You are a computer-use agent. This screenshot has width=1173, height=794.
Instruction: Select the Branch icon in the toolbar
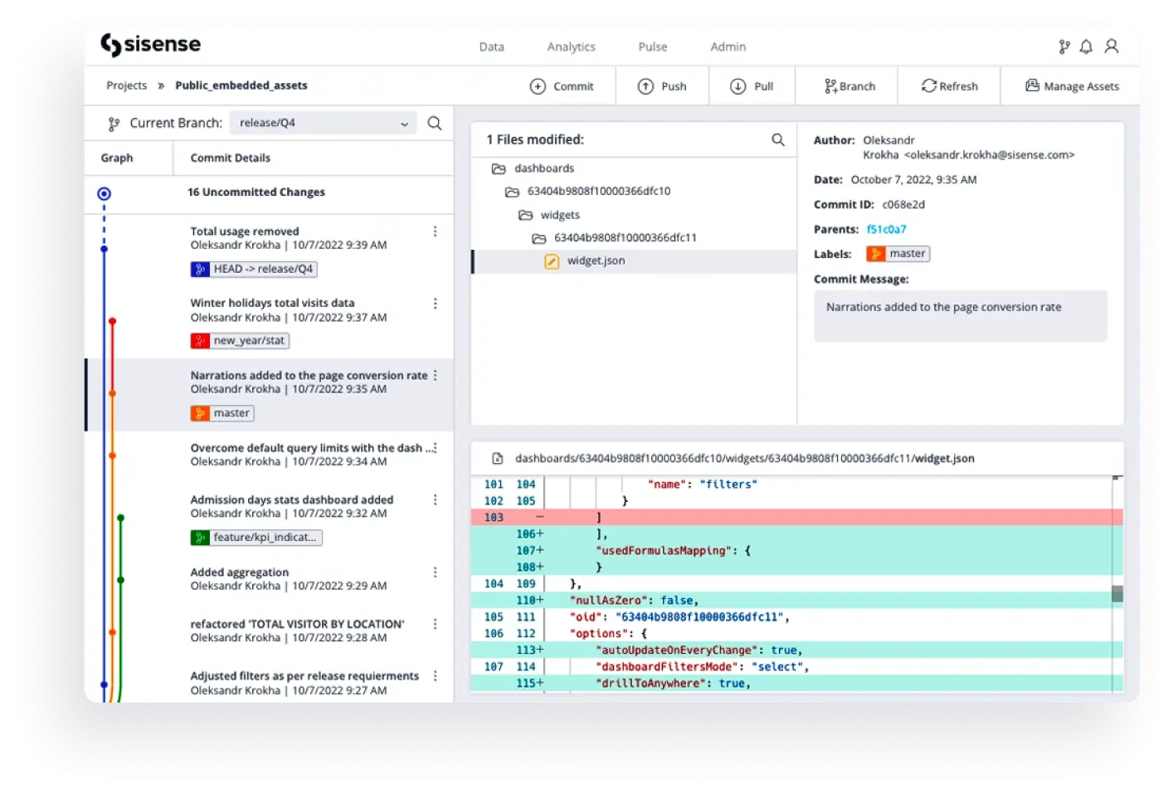click(x=830, y=85)
